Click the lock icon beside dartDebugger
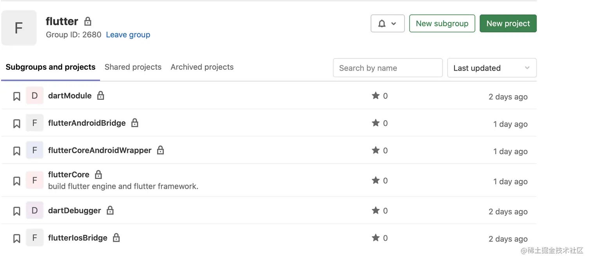The width and height of the screenshot is (591, 262). (x=110, y=210)
